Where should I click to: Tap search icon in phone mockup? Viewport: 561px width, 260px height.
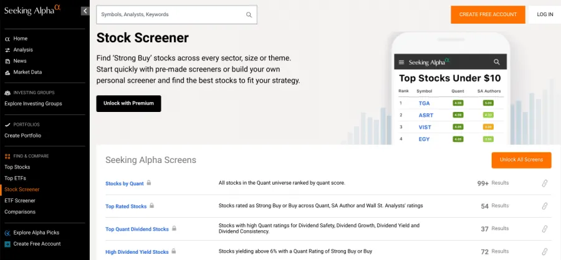pyautogui.click(x=497, y=62)
